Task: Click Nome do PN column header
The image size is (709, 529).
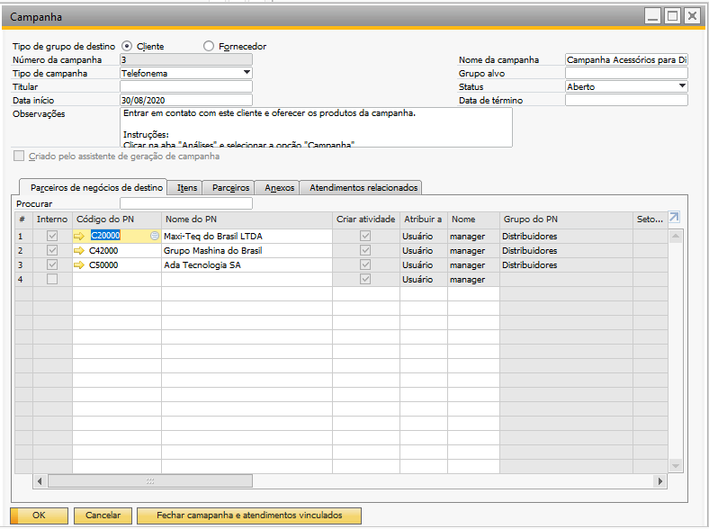Action: point(247,220)
